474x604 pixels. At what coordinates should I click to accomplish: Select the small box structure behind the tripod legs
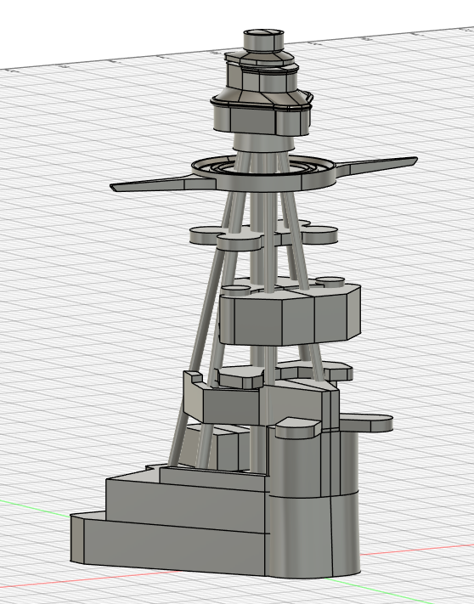point(216,447)
